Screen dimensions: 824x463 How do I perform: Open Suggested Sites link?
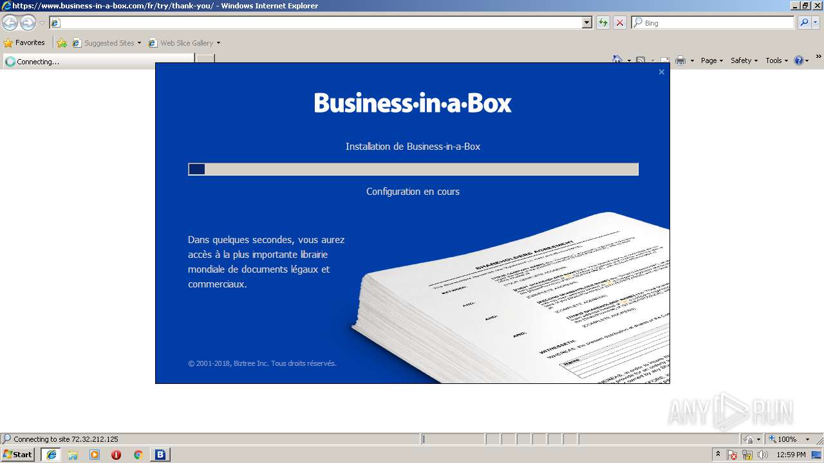[x=106, y=43]
